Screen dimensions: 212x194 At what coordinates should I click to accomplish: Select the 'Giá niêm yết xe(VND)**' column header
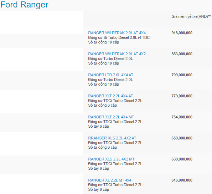tap(191, 16)
